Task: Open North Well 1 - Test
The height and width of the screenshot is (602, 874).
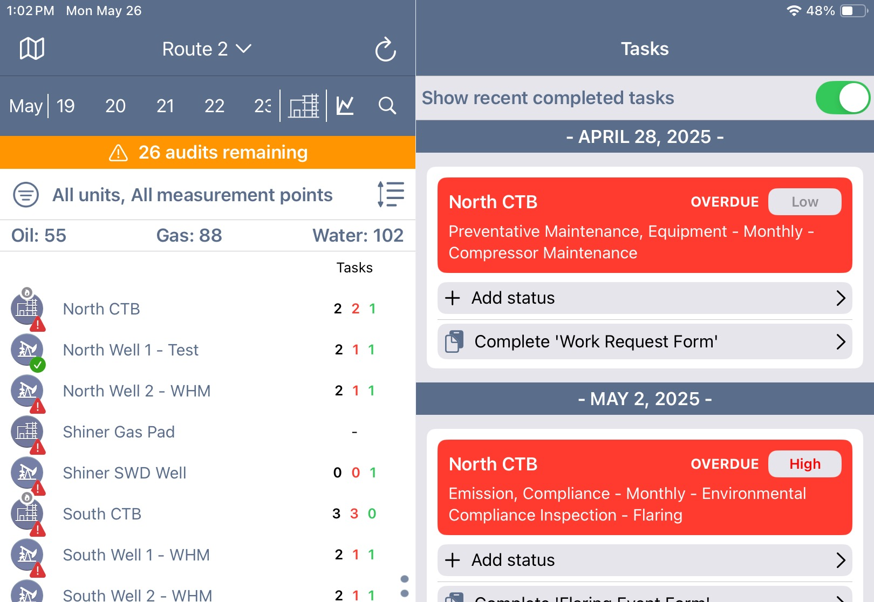Action: click(131, 350)
